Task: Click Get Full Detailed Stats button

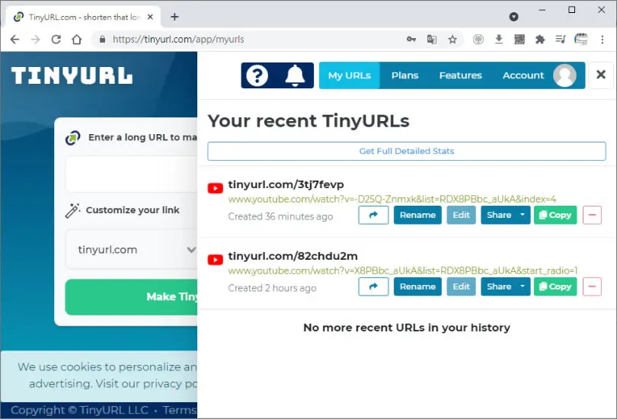Action: [x=407, y=151]
